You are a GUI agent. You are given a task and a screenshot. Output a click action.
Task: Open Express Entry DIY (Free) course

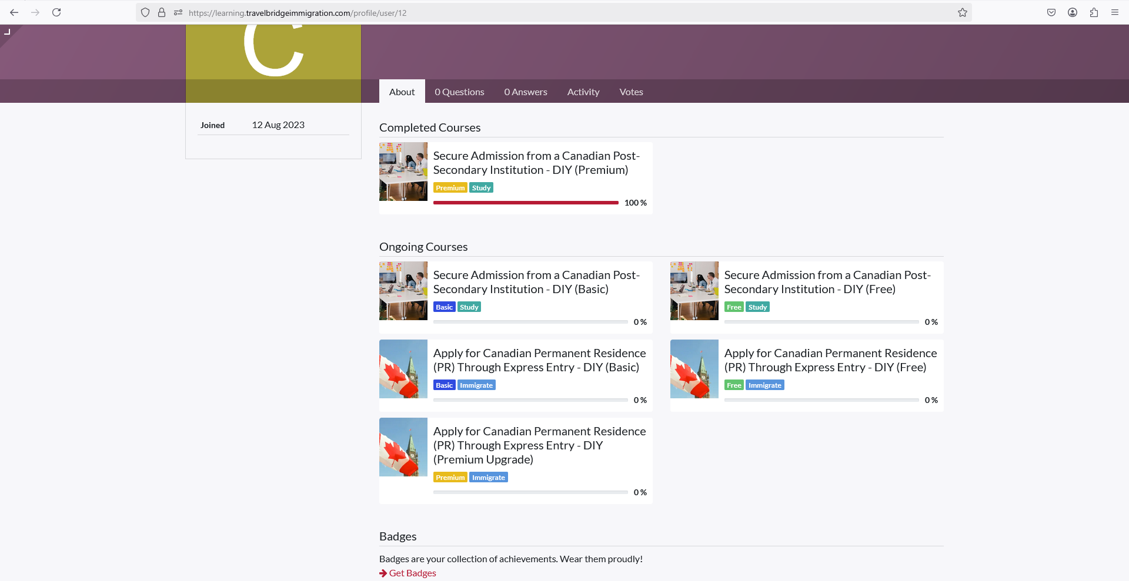pyautogui.click(x=830, y=360)
